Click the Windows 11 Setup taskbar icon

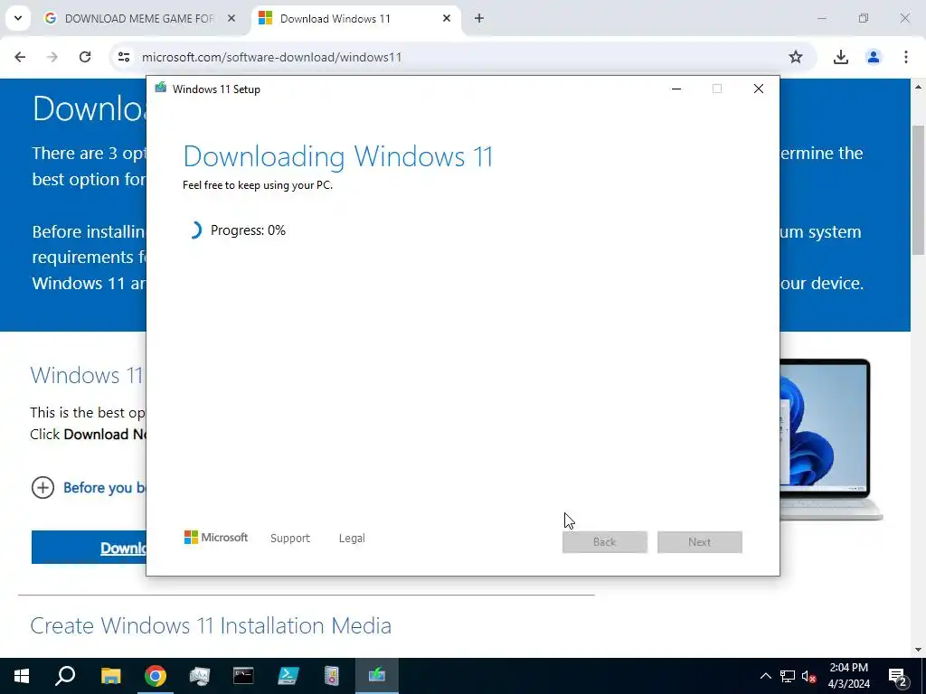377,676
